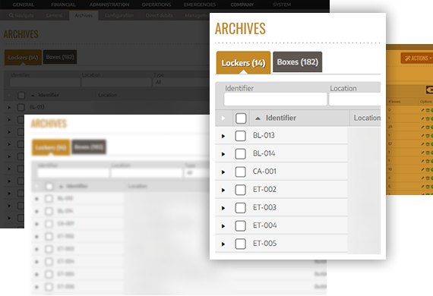Open the EMERGENCIES top menu
433x296 pixels.
point(200,5)
